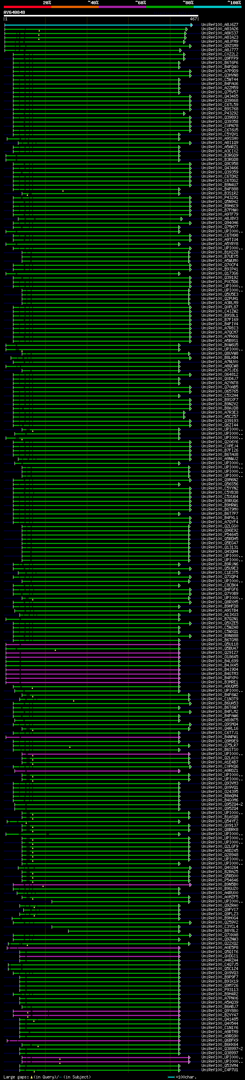Open hit UniRef100_Q9ZSM9

coord(220,46)
